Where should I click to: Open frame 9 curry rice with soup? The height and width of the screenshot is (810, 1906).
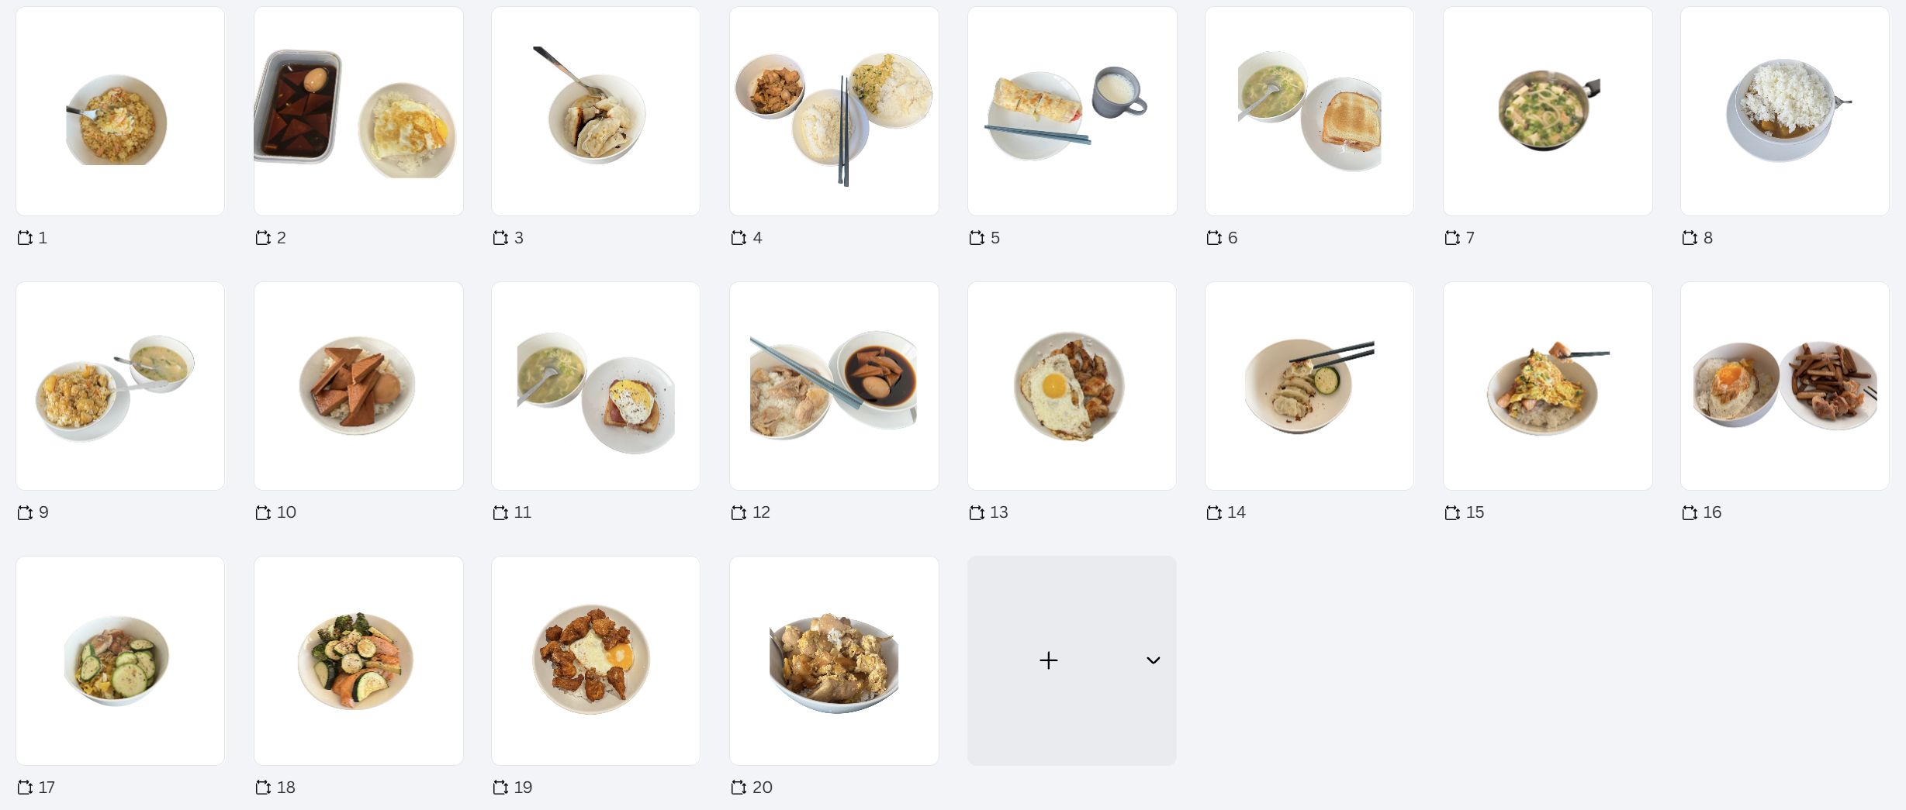click(120, 386)
